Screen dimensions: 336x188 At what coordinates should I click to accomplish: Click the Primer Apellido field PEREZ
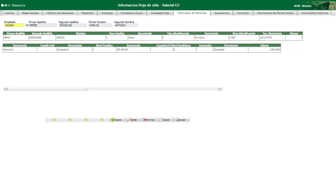(x=43, y=25)
